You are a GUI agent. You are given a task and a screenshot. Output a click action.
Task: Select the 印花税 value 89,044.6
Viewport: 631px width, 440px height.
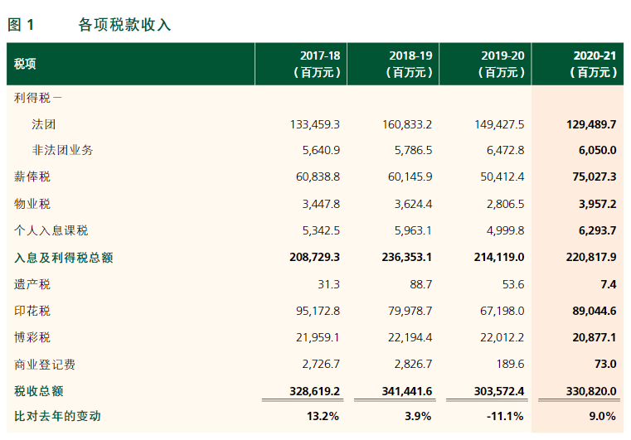click(x=589, y=311)
